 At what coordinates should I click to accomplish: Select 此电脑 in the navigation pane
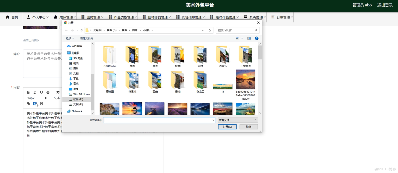click(x=73, y=53)
